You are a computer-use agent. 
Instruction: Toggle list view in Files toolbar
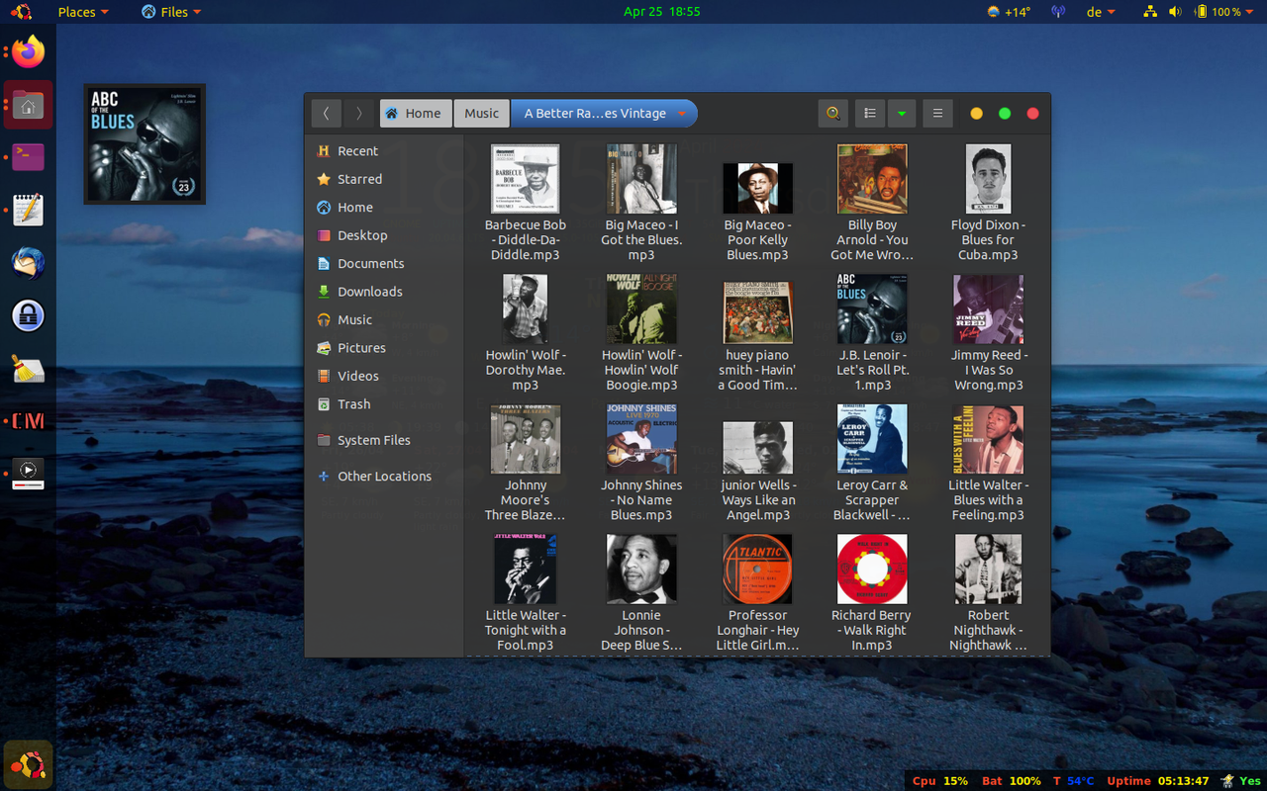click(x=869, y=114)
